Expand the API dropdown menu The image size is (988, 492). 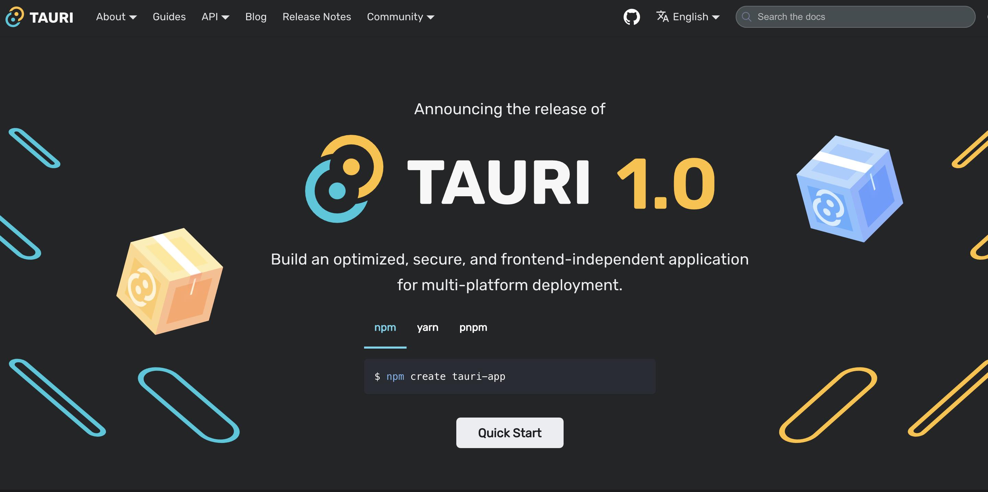pos(215,16)
